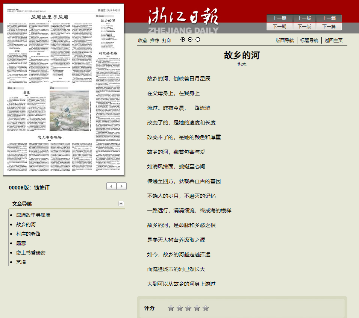
Task: Rate the article two stars
Action: pyautogui.click(x=180, y=308)
